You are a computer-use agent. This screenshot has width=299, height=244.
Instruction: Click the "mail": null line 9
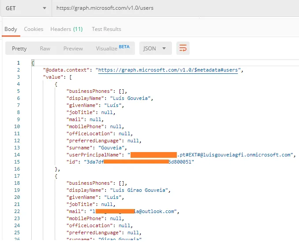point(85,119)
